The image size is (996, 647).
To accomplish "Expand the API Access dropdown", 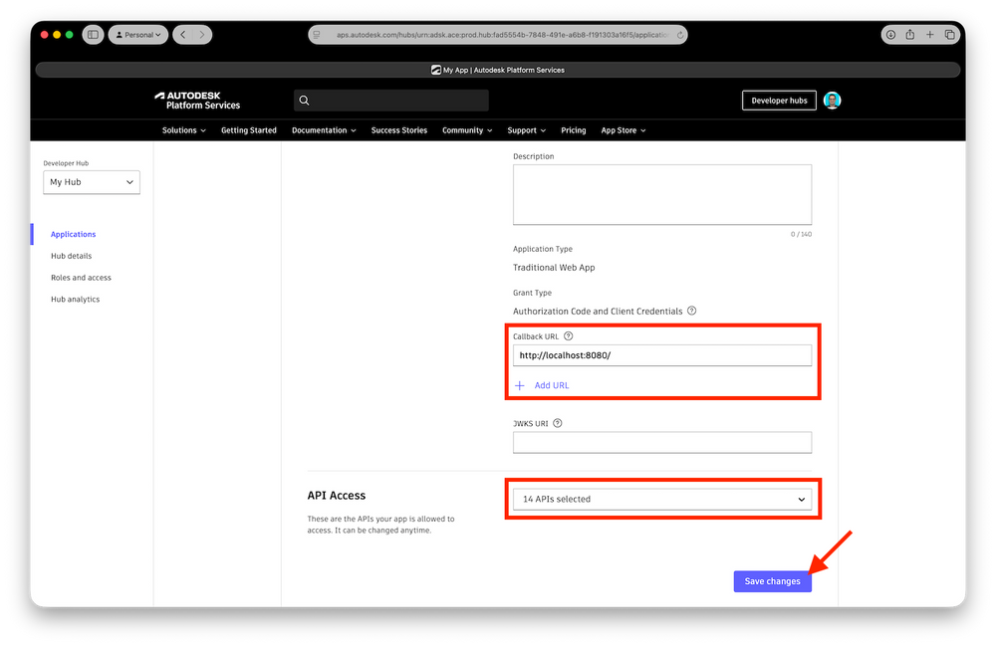I will click(662, 499).
